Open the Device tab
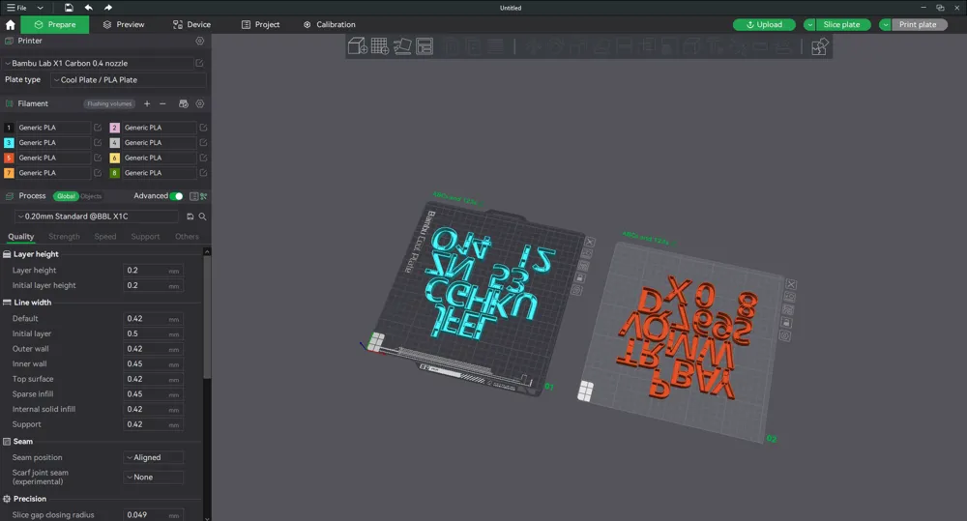The height and width of the screenshot is (521, 967). point(191,25)
